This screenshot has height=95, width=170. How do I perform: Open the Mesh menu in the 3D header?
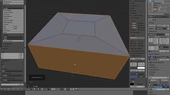click(x=20, y=89)
